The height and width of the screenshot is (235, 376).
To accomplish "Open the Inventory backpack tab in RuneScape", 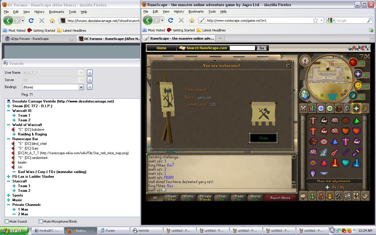I will 338,108.
